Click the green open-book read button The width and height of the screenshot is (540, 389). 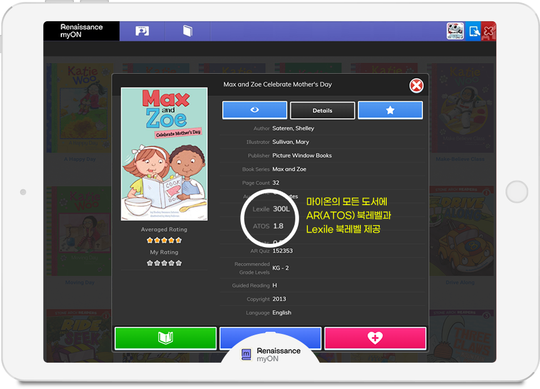point(166,338)
